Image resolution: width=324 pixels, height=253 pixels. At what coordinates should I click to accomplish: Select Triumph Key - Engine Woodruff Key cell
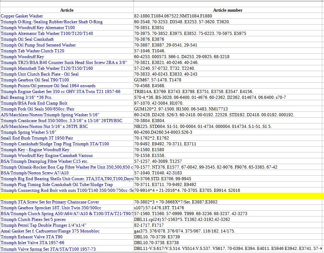(67, 149)
